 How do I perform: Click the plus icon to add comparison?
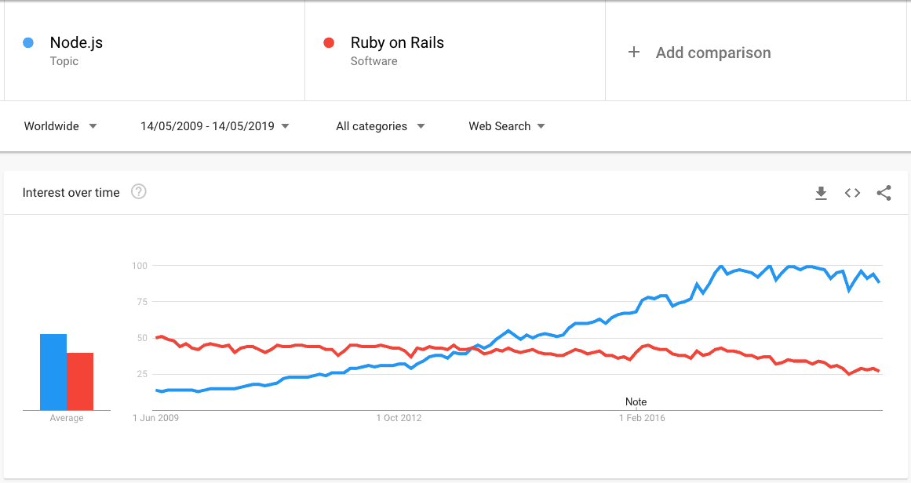pos(633,53)
